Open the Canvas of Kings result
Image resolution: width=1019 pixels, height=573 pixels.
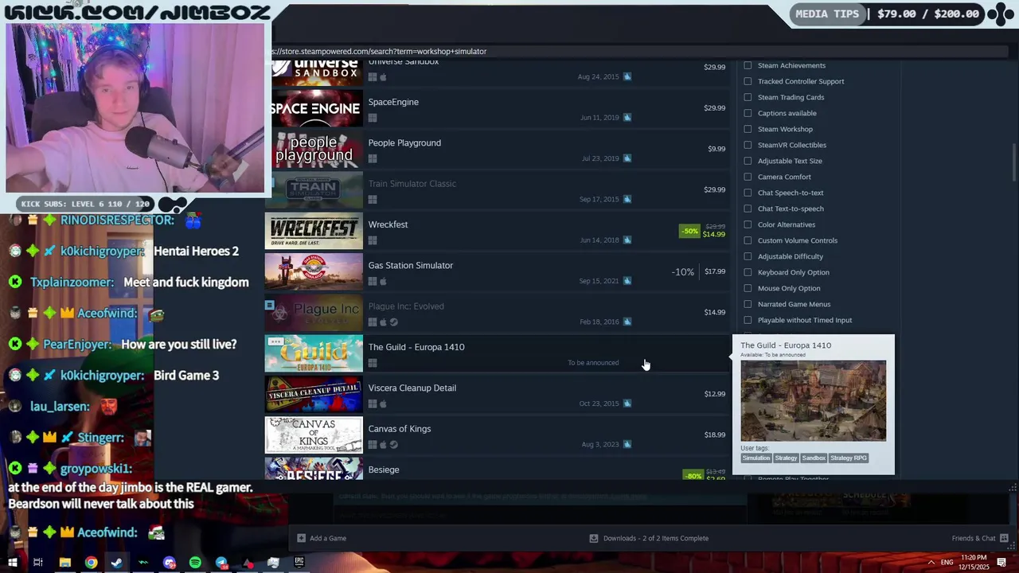pyautogui.click(x=498, y=435)
